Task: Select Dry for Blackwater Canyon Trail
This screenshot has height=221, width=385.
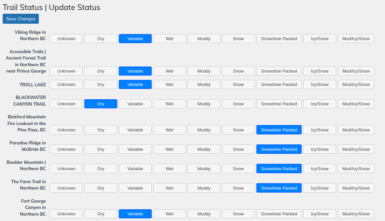Action: [101, 104]
